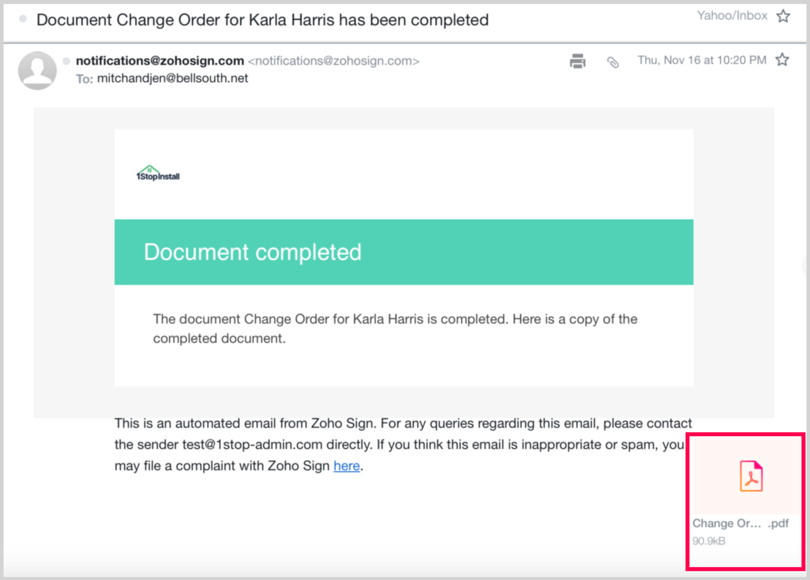
Task: Click the bold sender name notifications@zohosign.com
Action: click(x=160, y=61)
